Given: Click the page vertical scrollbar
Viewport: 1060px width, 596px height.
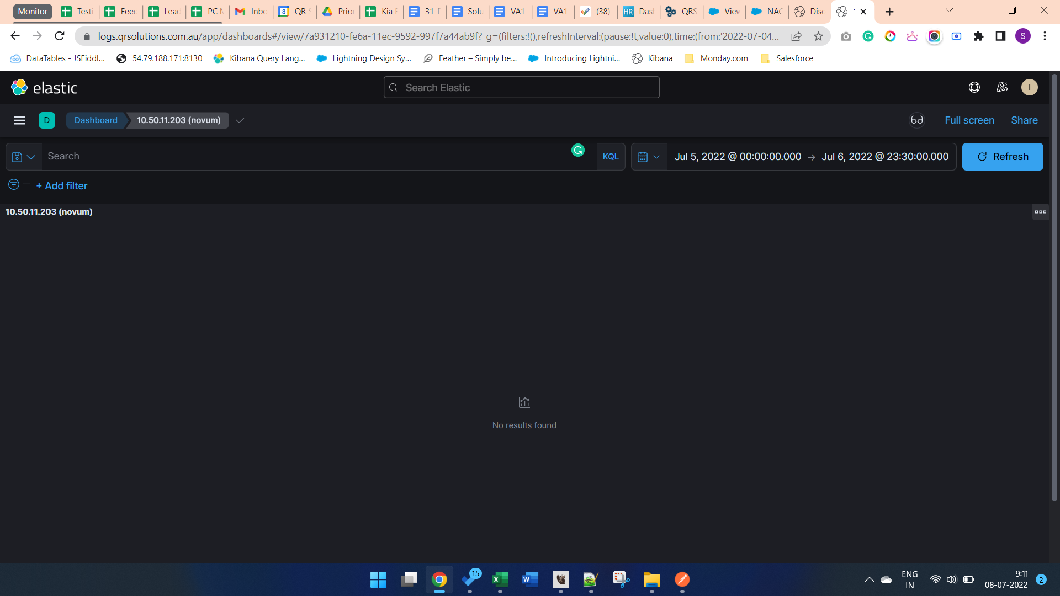Looking at the screenshot, I should point(1054,287).
